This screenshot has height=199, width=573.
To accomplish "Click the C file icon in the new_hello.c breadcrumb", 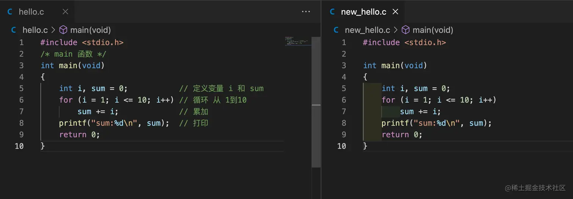I will point(336,30).
